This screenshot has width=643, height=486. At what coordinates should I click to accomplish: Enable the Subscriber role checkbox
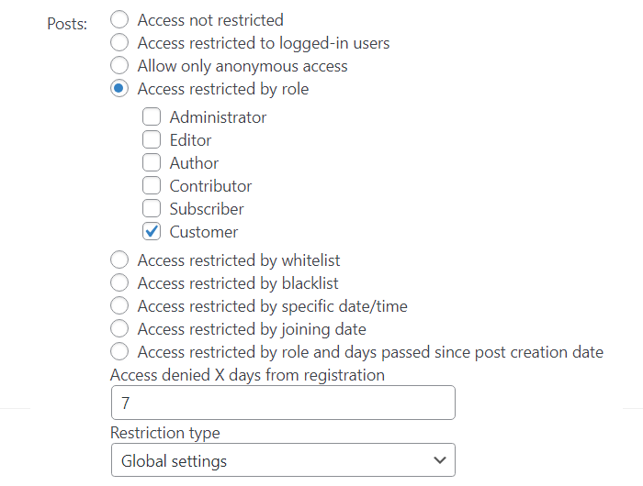152,208
